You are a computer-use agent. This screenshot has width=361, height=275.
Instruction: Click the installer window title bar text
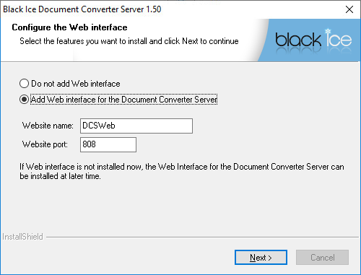pyautogui.click(x=82, y=9)
